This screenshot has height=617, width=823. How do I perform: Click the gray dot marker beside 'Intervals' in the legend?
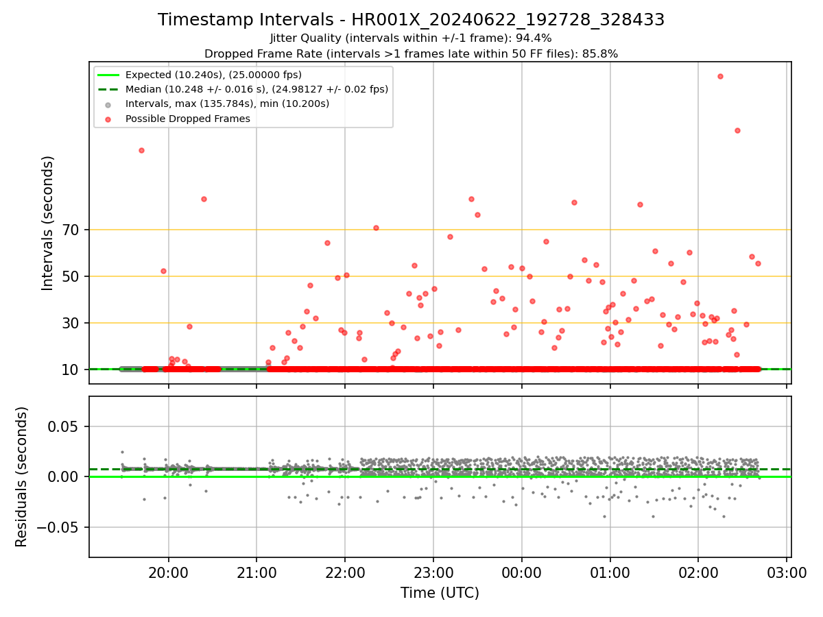tap(108, 104)
